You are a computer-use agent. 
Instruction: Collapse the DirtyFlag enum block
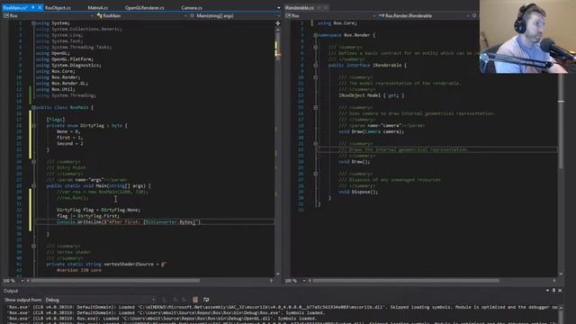33,126
